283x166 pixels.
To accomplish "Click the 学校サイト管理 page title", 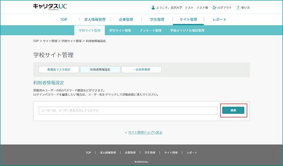I will coord(53,55).
